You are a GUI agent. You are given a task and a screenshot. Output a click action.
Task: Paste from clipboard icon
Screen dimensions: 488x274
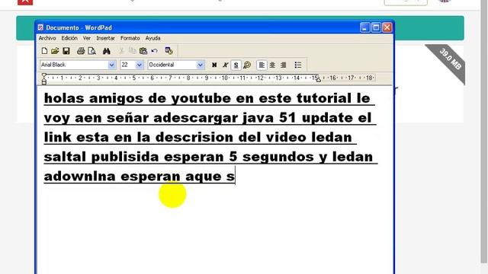click(143, 51)
